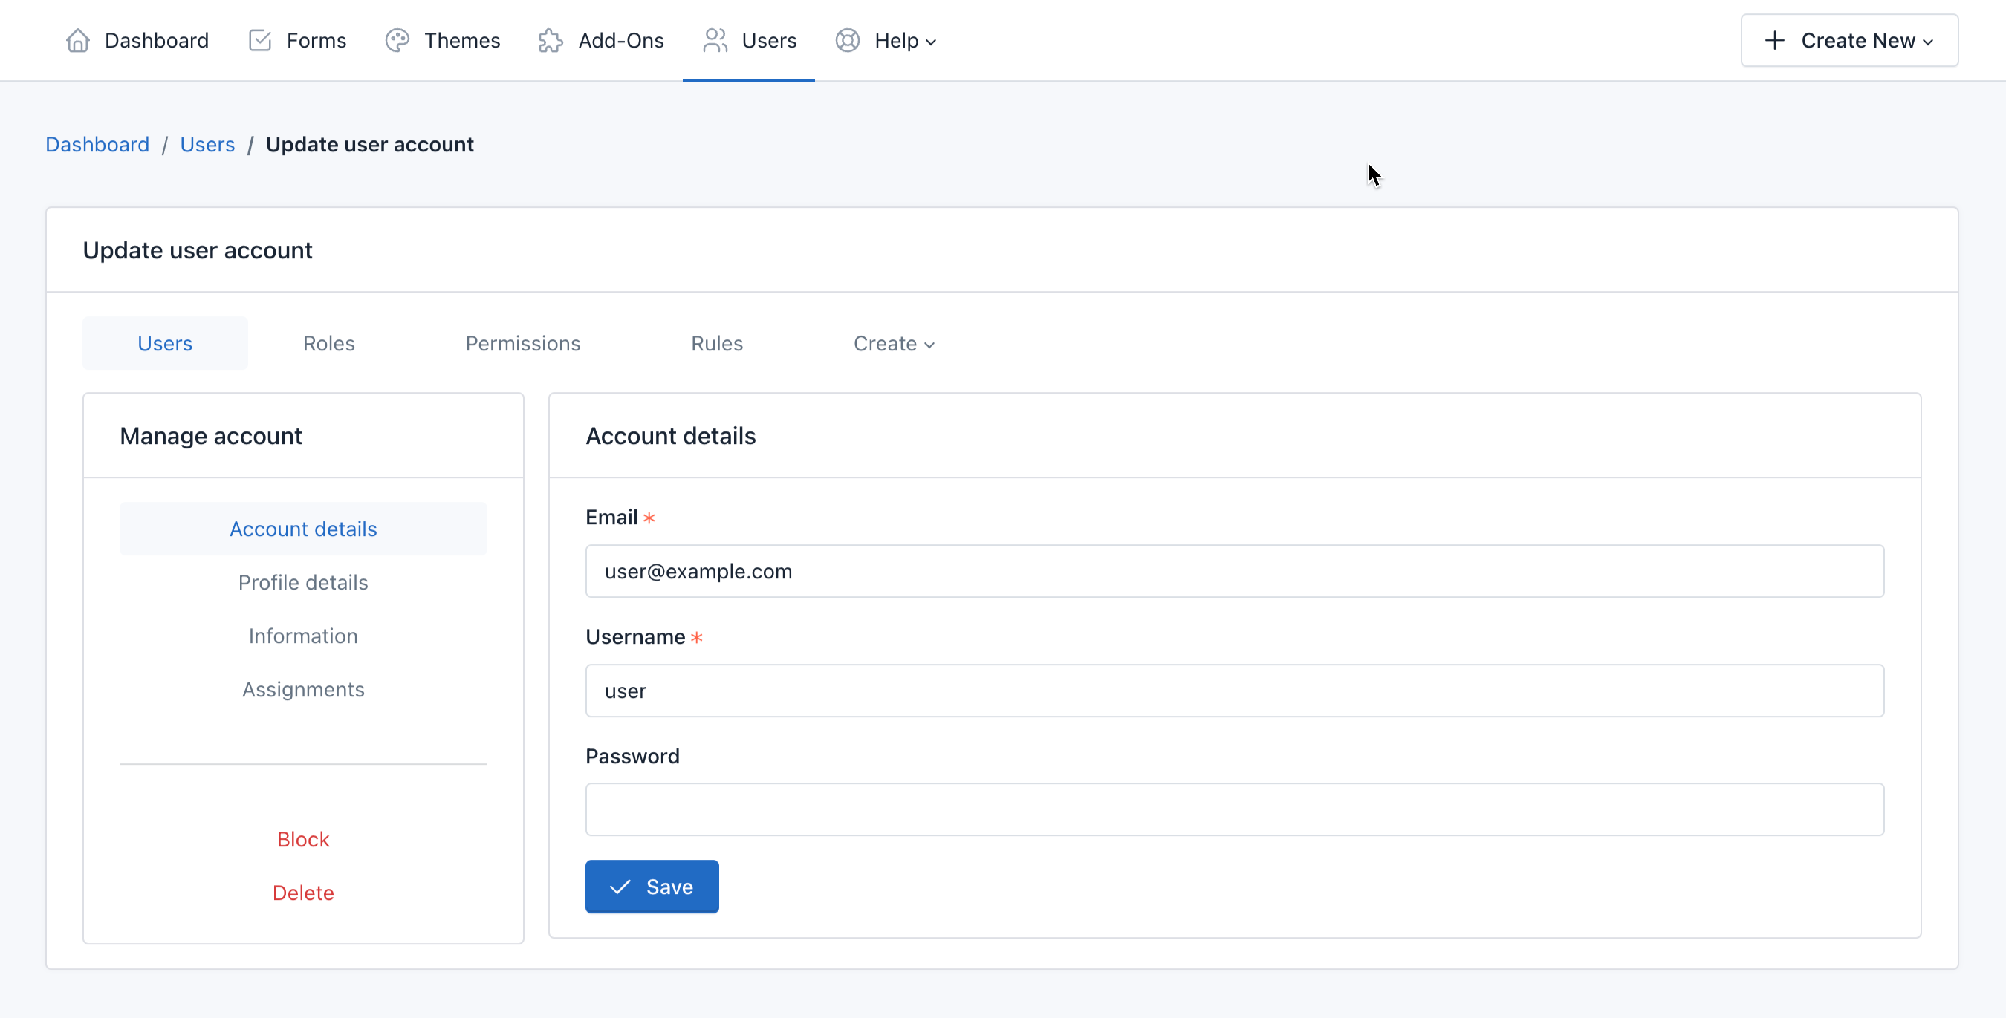Open the Permissions tab
2006x1018 pixels.
tap(522, 343)
